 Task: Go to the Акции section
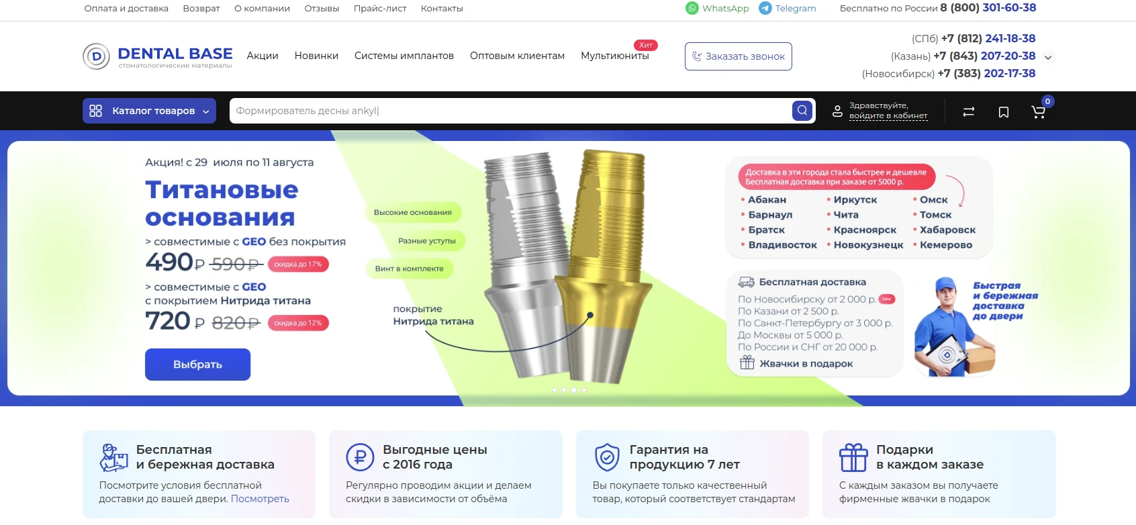(x=263, y=56)
